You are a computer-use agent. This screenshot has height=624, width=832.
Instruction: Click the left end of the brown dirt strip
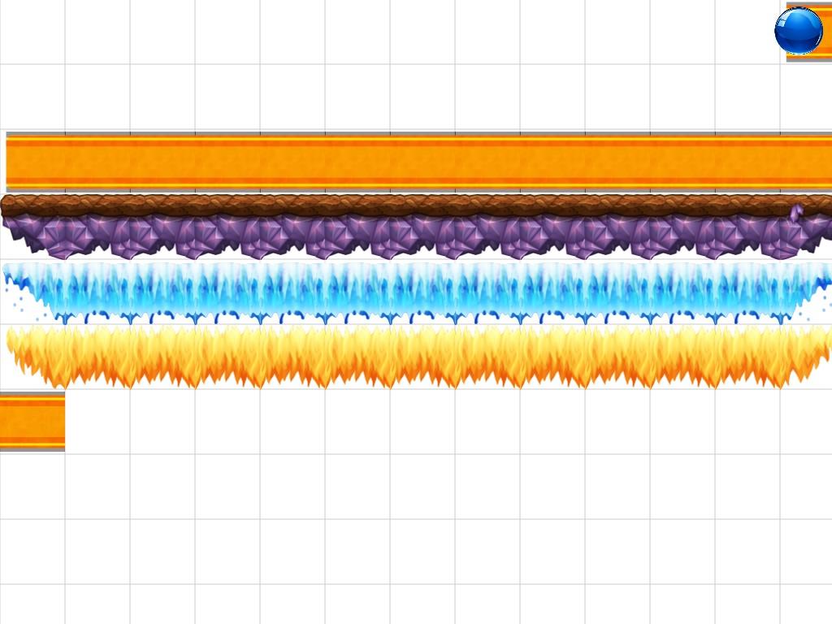point(11,205)
